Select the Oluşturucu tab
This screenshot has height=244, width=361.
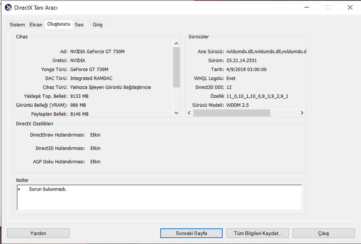pos(59,24)
